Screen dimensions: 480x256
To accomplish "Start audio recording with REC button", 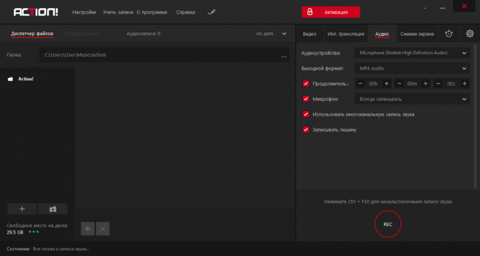I will pyautogui.click(x=388, y=224).
